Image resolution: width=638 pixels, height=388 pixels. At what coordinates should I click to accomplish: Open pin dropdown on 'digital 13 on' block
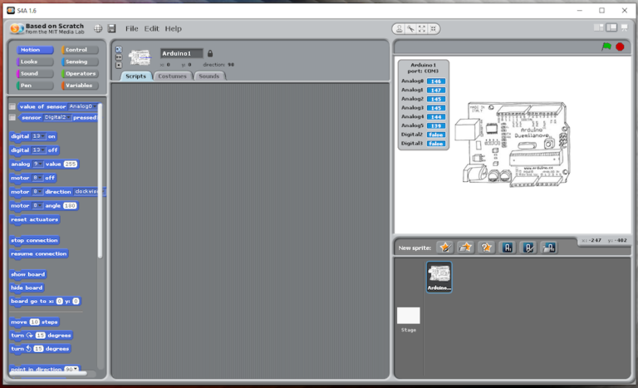pyautogui.click(x=38, y=136)
